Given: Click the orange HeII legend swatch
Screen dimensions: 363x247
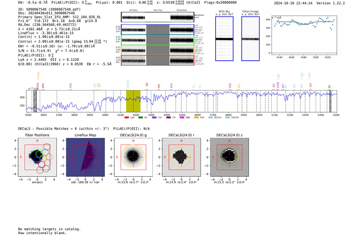Looking at the screenshot, I should point(196,117).
